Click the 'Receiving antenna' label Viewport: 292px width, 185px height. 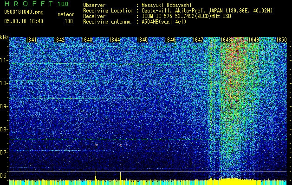[x=107, y=22]
